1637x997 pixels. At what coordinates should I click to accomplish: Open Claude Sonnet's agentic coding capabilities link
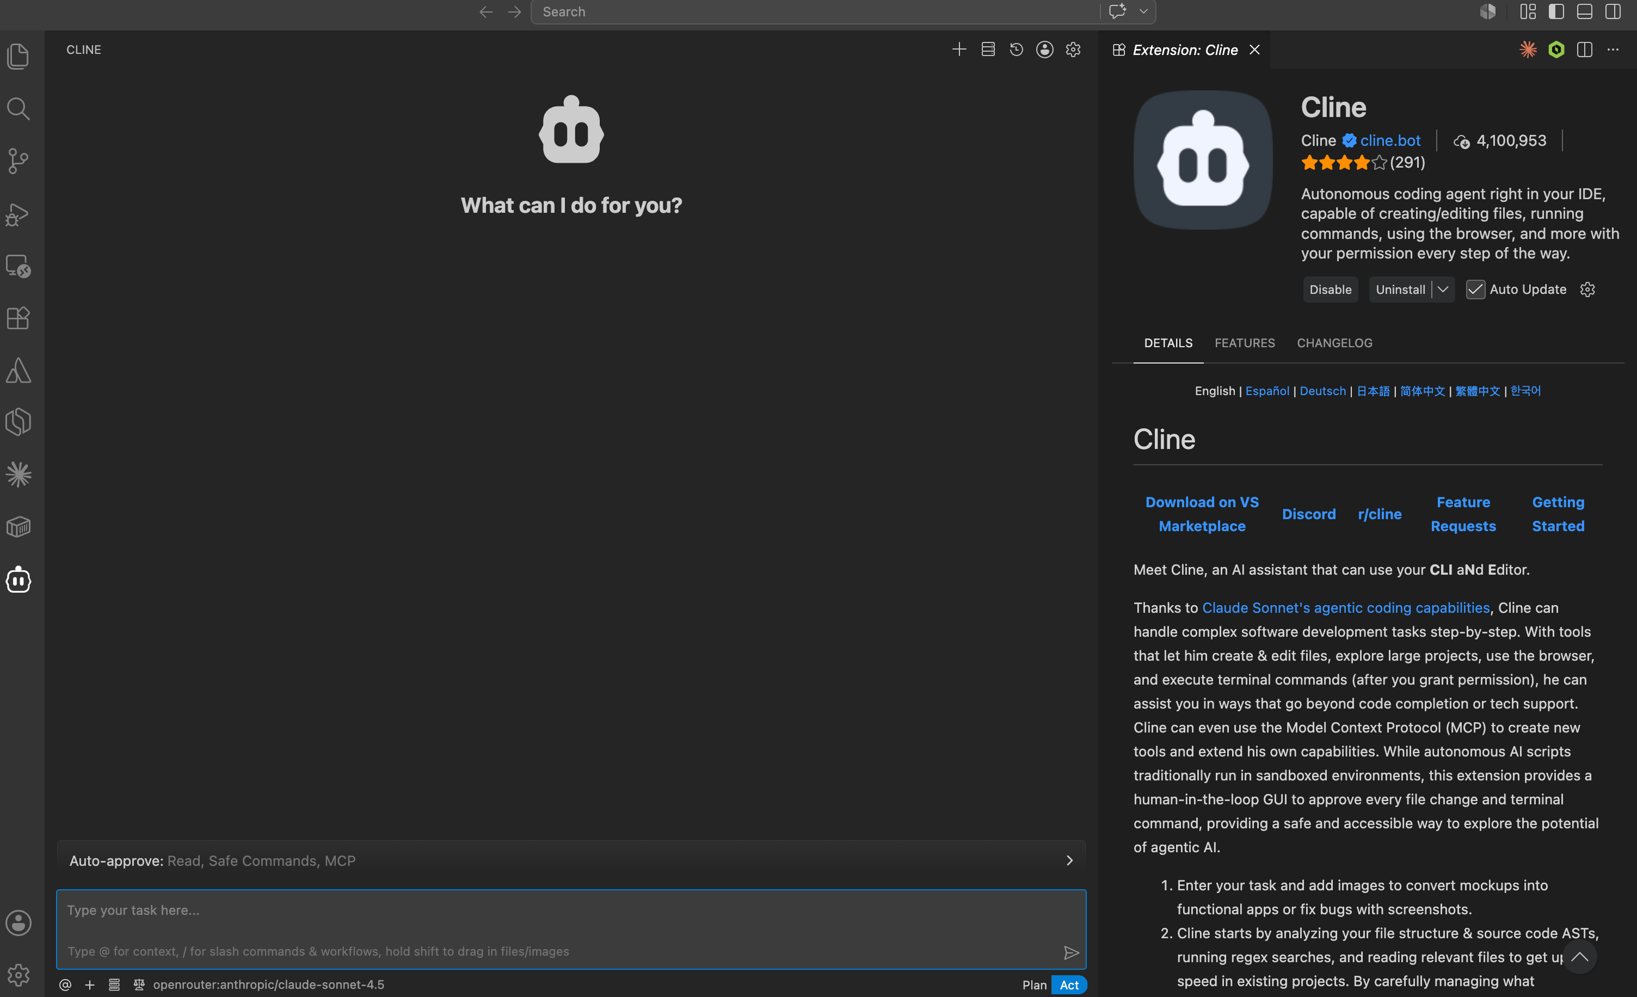tap(1345, 608)
